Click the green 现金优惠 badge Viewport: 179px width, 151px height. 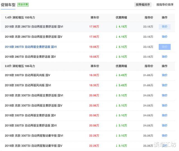(23, 4)
